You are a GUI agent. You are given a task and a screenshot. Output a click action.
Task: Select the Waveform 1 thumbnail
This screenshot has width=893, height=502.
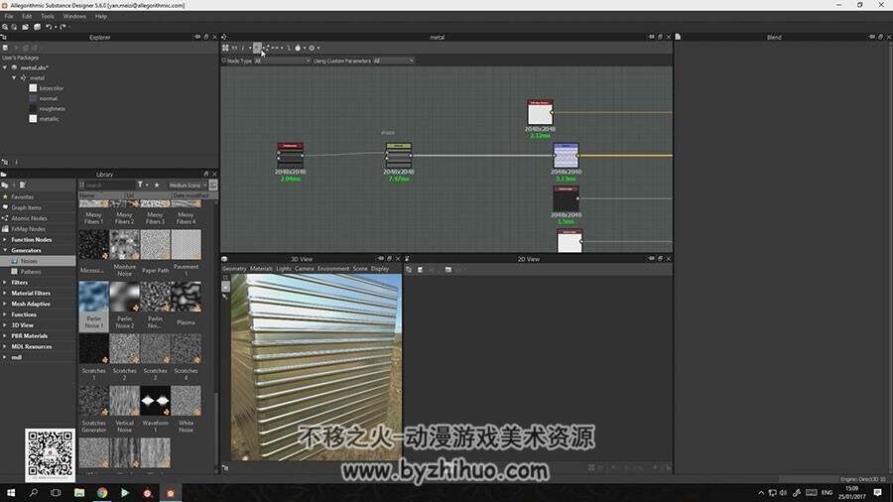[156, 401]
